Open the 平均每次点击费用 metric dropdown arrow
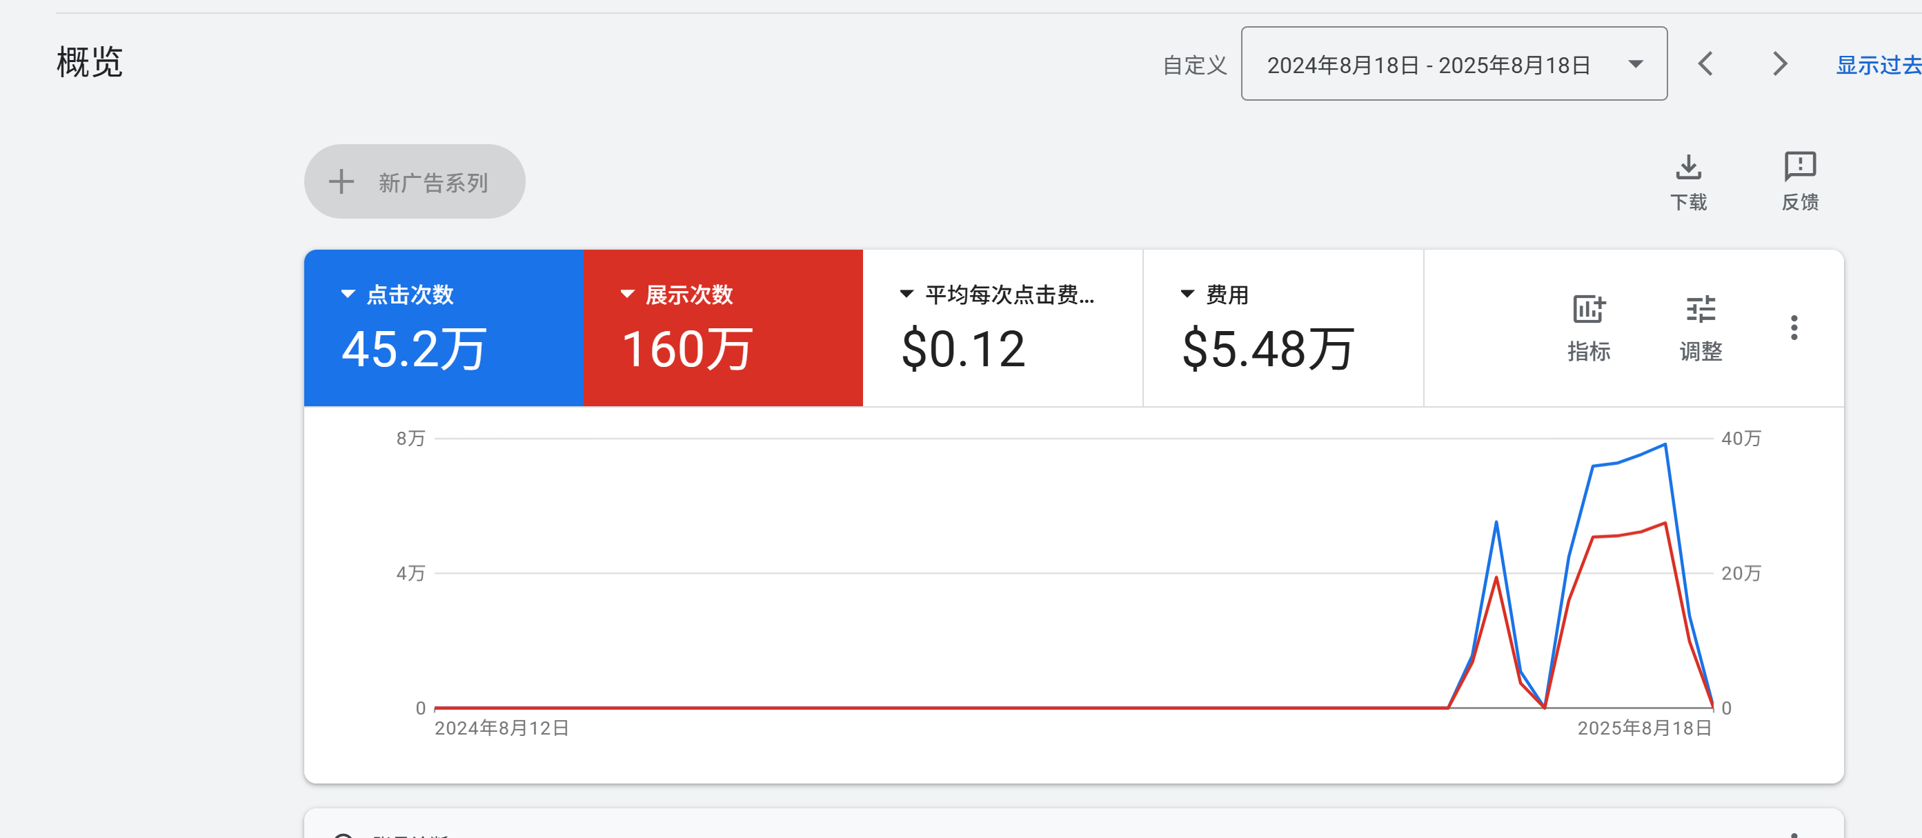This screenshot has height=838, width=1922. pyautogui.click(x=906, y=293)
